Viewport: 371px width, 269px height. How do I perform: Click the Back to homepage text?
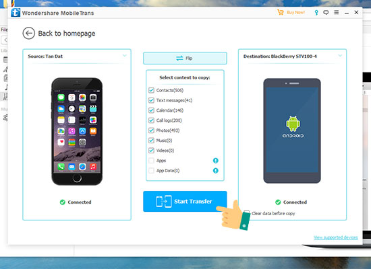[x=67, y=34]
